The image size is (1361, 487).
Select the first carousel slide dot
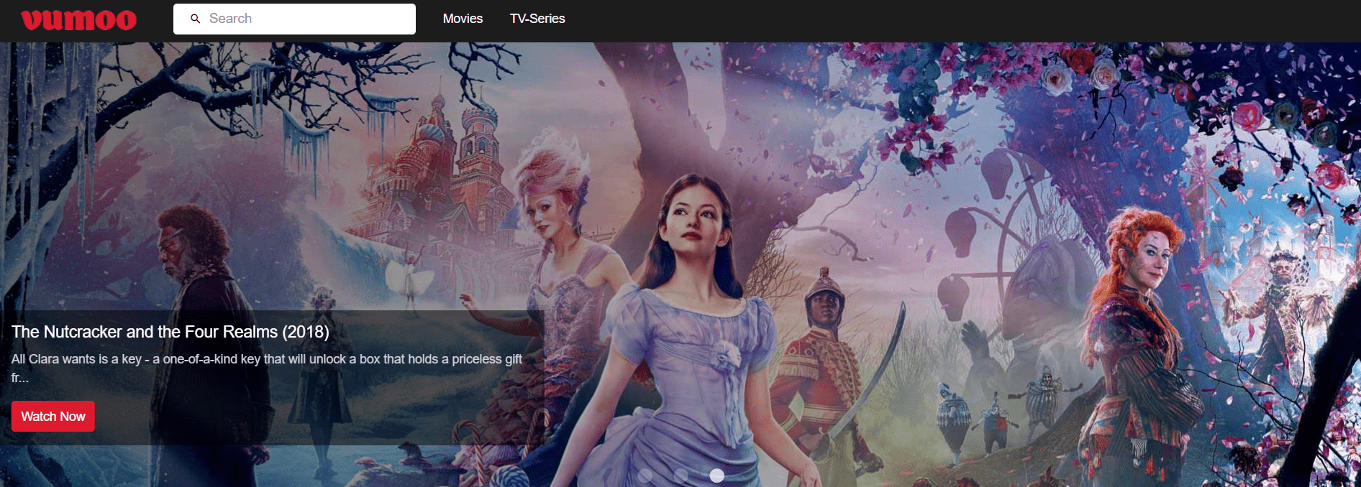[645, 476]
